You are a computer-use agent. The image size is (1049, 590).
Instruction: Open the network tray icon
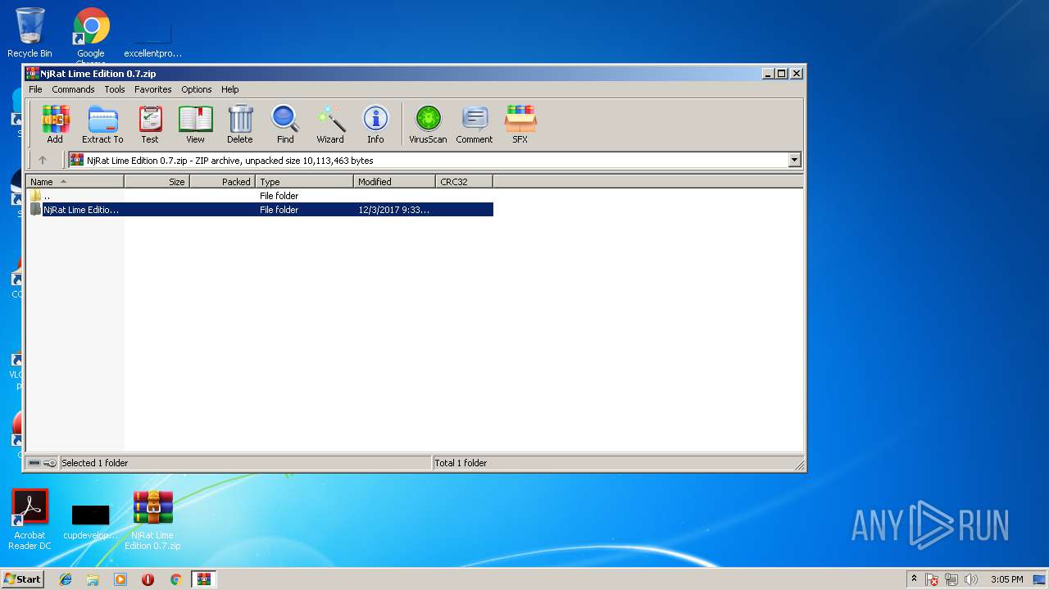tap(951, 579)
